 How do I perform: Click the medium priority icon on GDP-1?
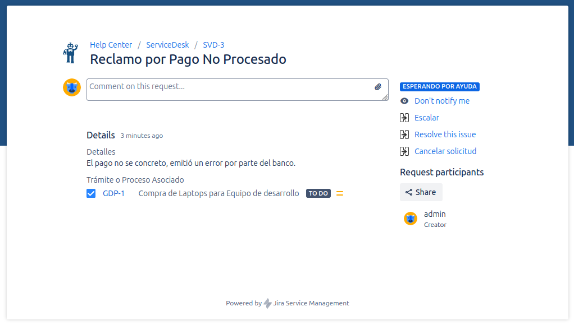pyautogui.click(x=339, y=193)
